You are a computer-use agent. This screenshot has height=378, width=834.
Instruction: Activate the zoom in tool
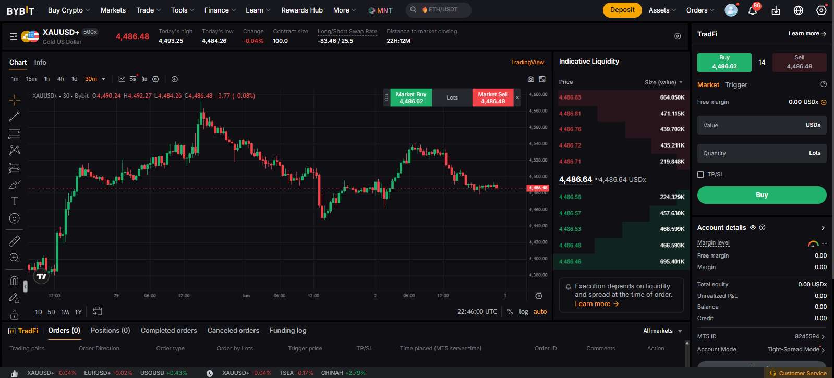14,258
